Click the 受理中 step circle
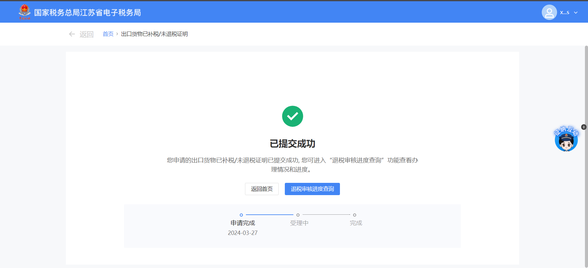 pos(298,215)
